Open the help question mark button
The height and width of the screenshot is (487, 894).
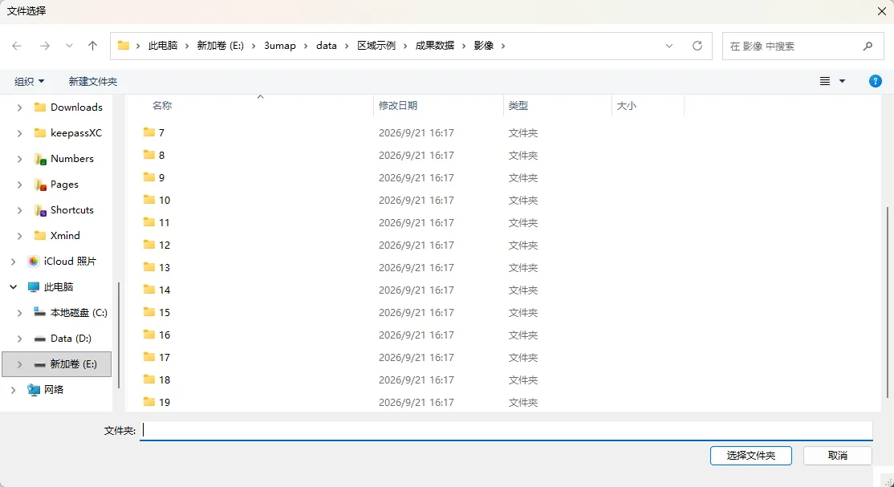pos(876,81)
